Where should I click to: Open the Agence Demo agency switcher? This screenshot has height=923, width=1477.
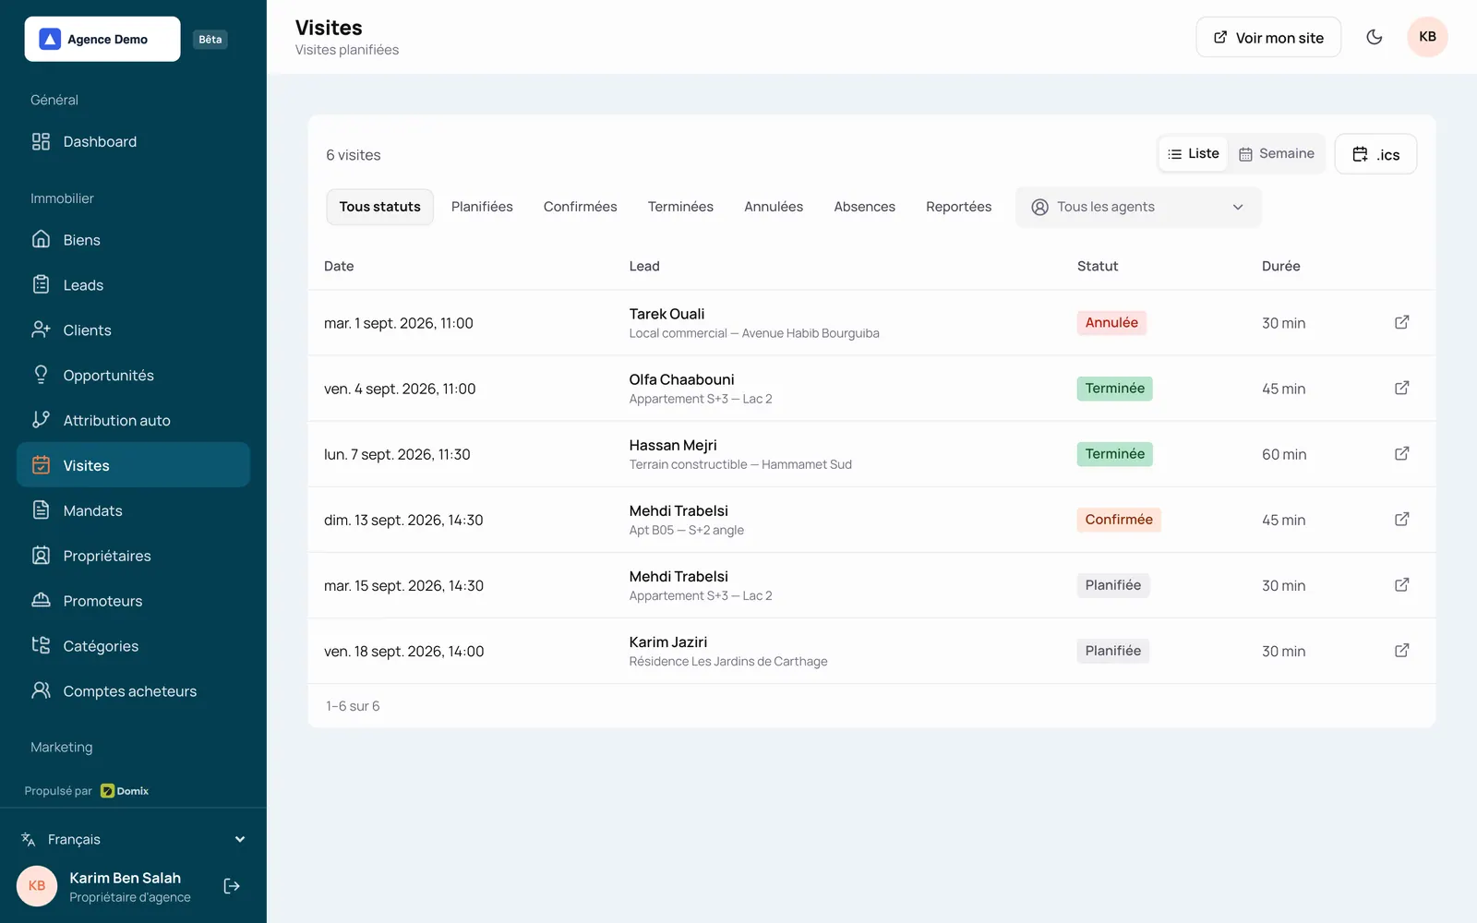tap(102, 39)
